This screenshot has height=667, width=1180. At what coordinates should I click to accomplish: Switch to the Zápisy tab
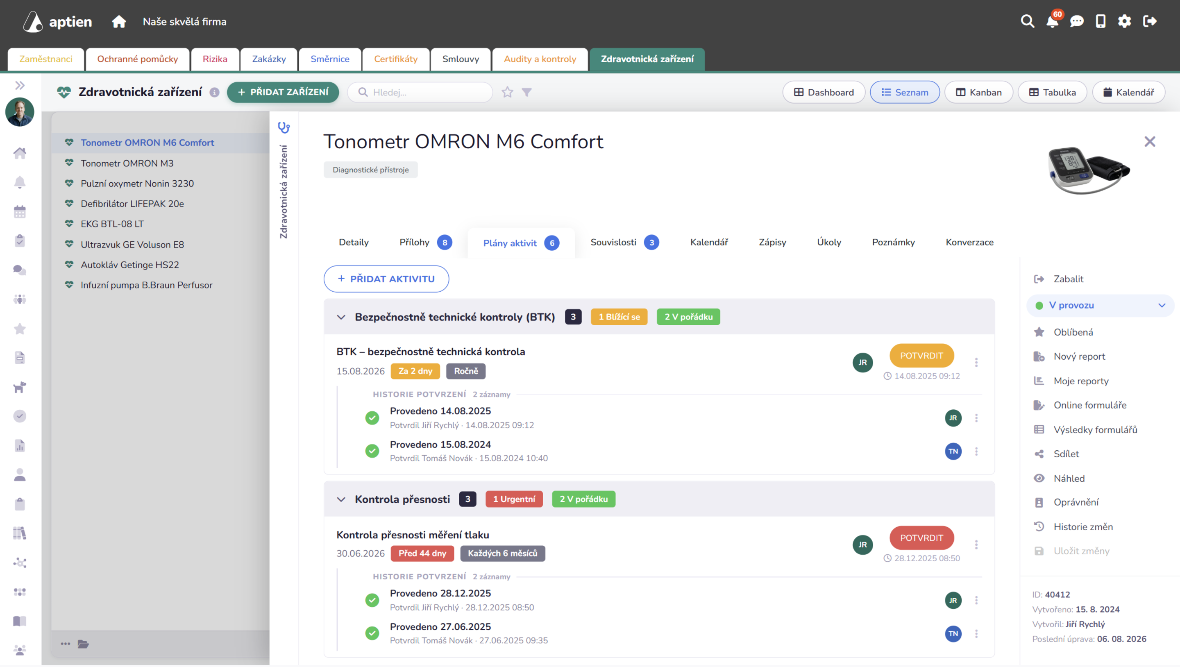tap(772, 242)
